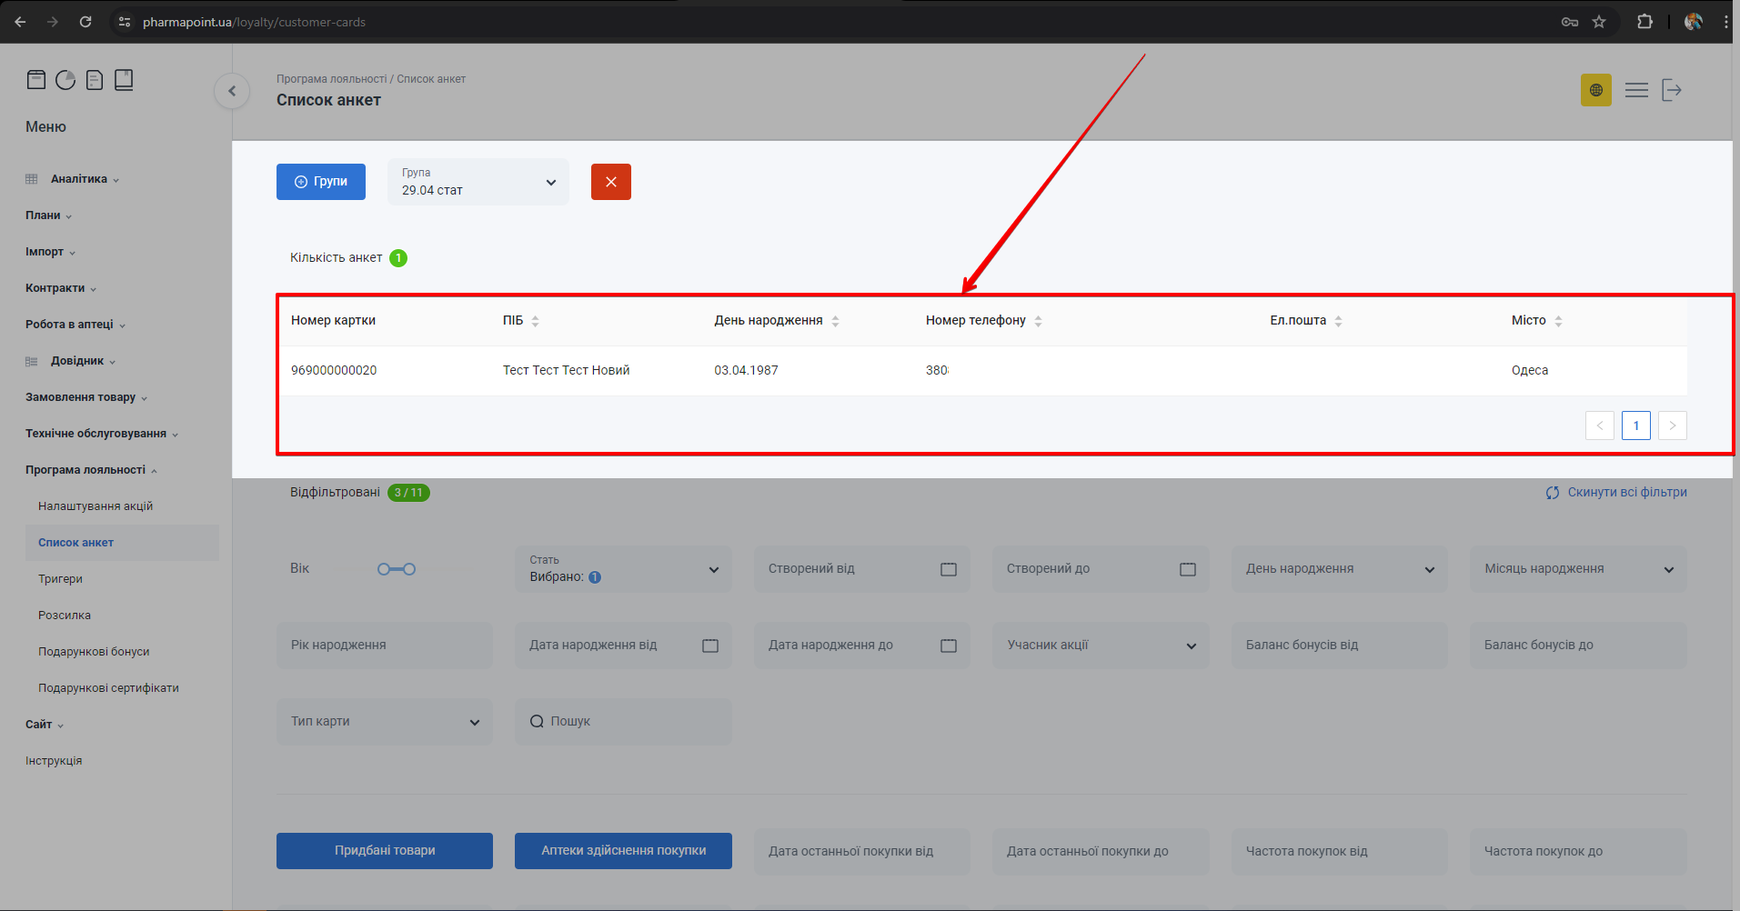Reload the page with the refresh icon
Screen dimensions: 1740x911
tap(85, 22)
